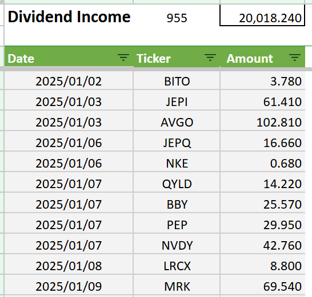Click the Ticker header label
Screen dimensions: 312x297
click(154, 59)
